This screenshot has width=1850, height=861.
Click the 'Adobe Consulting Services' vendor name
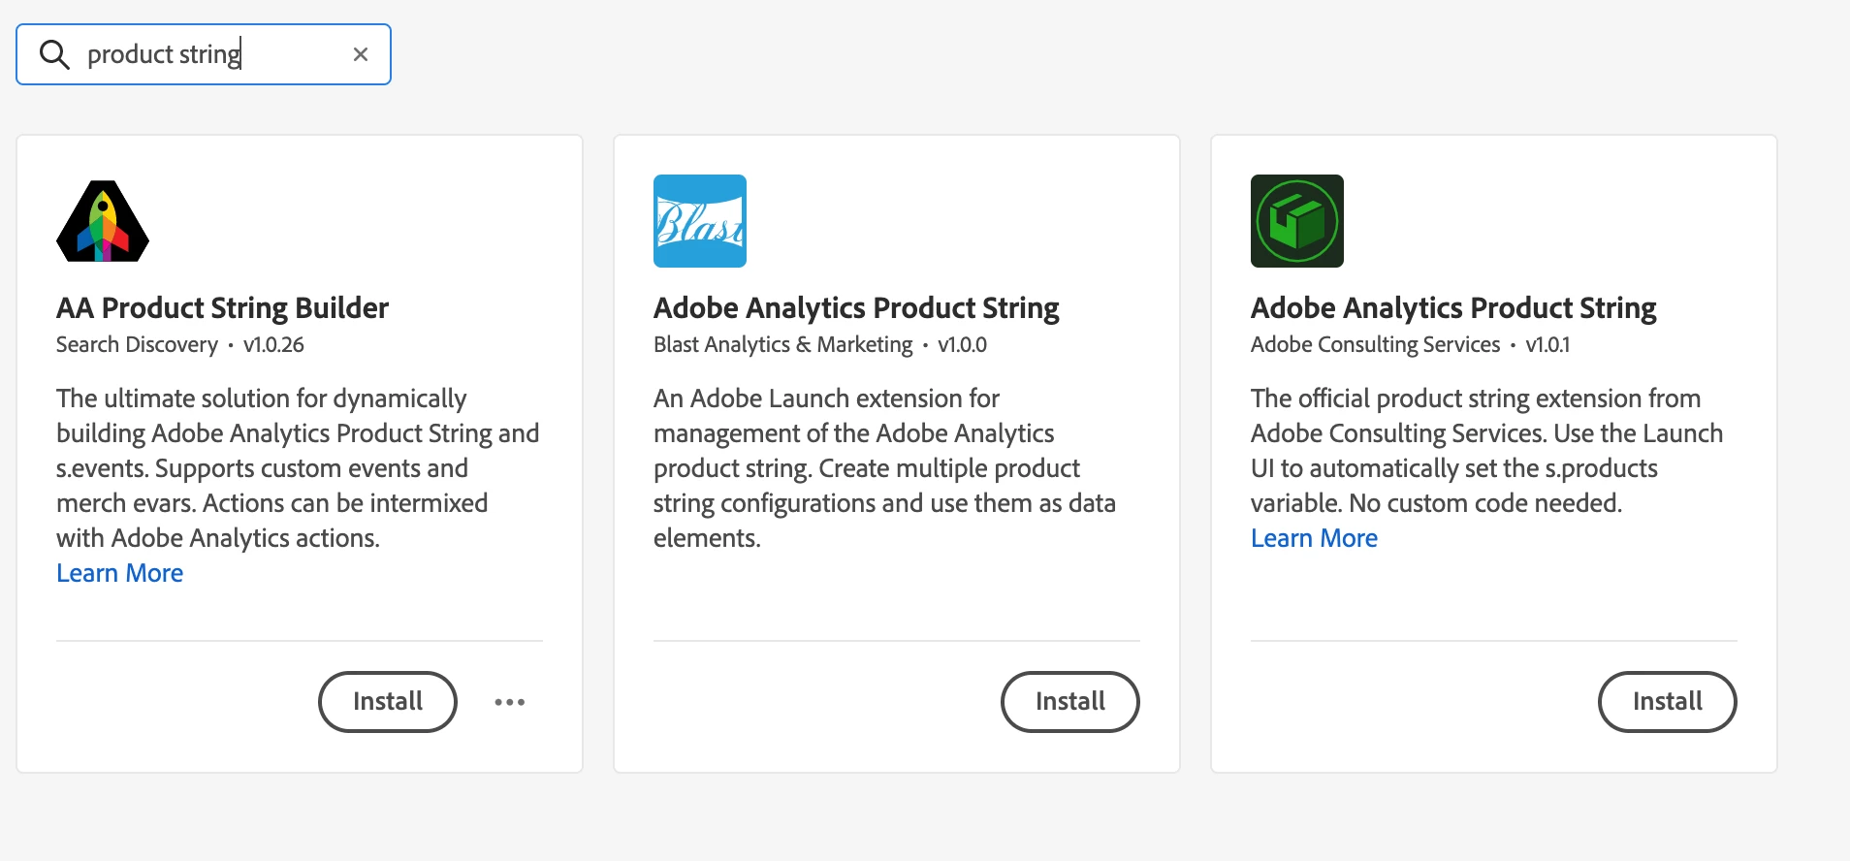(1375, 345)
